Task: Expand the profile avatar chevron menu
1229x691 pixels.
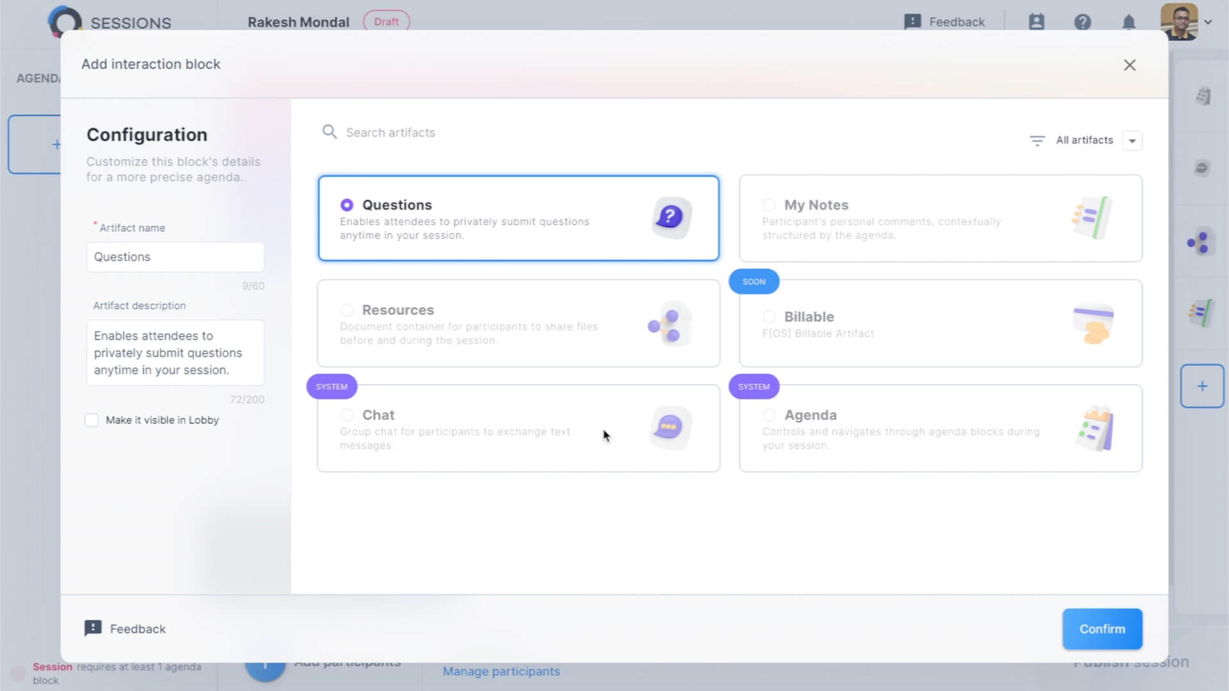Action: (1209, 22)
